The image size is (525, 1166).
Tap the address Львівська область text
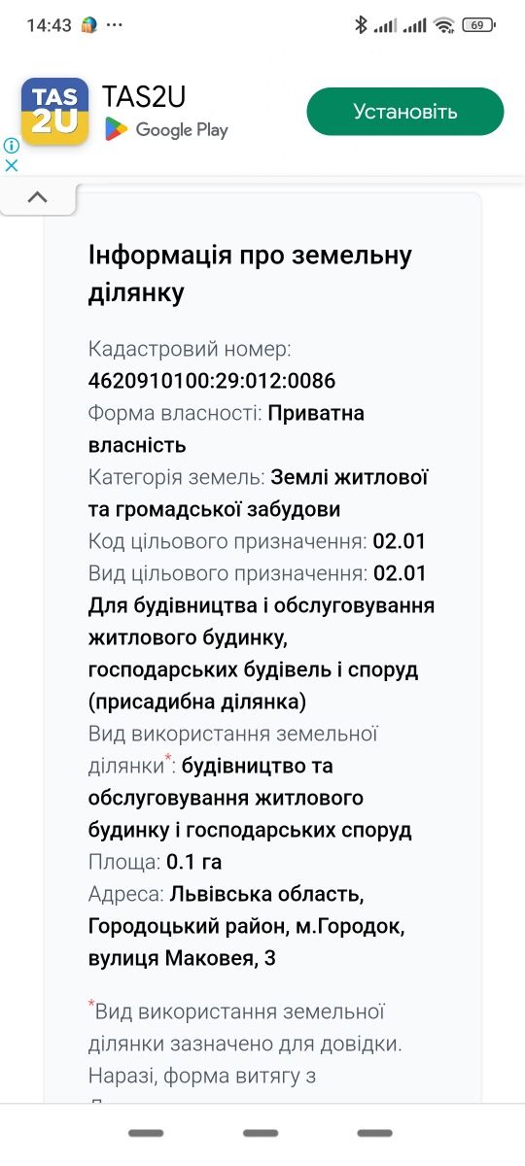coord(267,894)
